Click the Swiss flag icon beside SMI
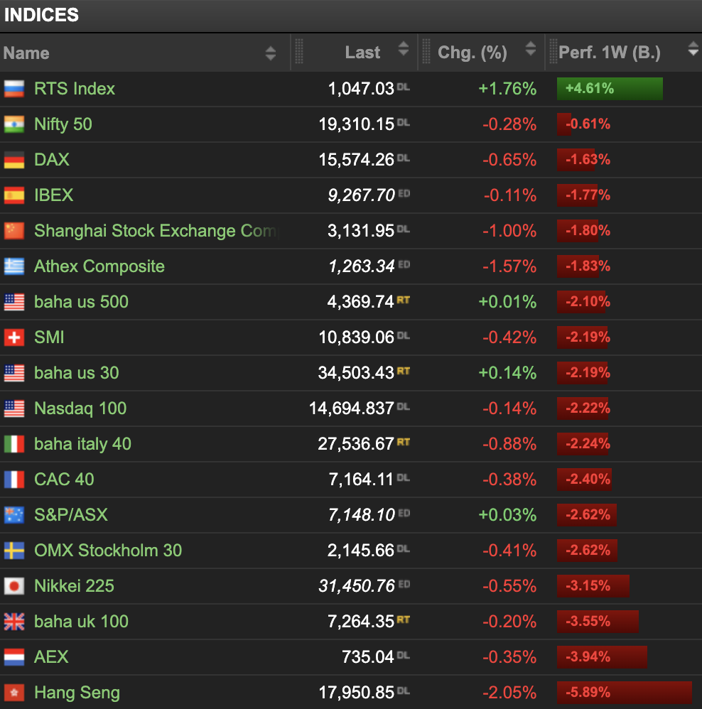The width and height of the screenshot is (702, 709). (x=14, y=337)
